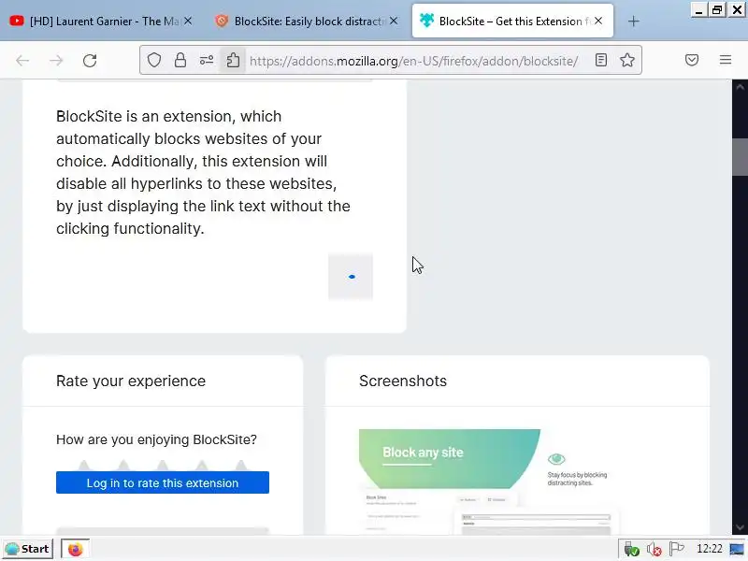748x561 pixels.
Task: Switch to the Laurent Garnier YouTube tab
Action: pos(100,21)
